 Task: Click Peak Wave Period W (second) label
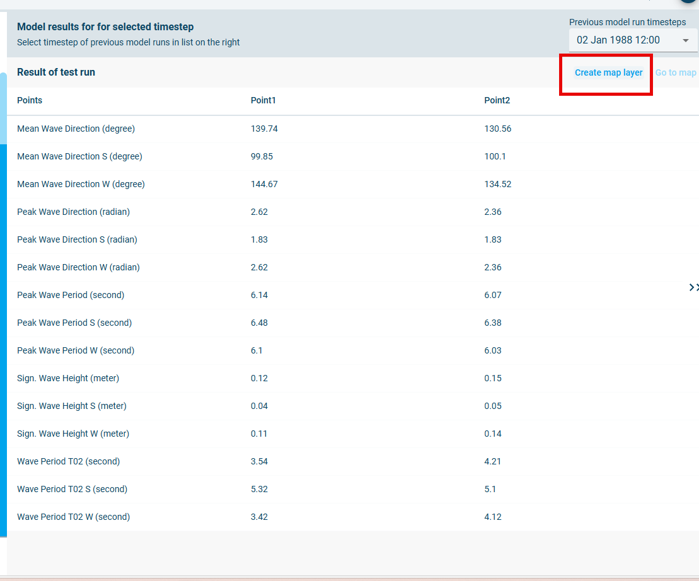(76, 350)
